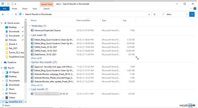Open Quick Access Toolbar customize dropdown
198x108 pixels.
(15, 4)
